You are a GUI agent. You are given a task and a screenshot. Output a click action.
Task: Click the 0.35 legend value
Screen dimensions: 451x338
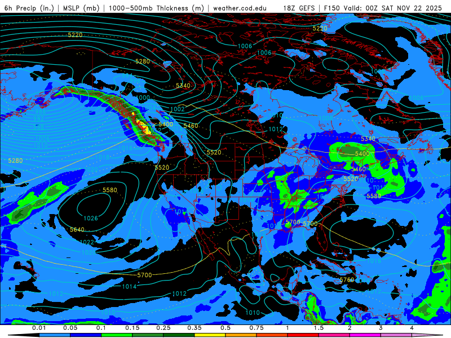[194, 328]
